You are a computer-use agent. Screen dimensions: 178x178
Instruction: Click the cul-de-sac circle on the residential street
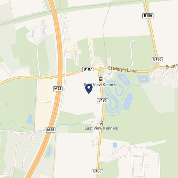67,40
